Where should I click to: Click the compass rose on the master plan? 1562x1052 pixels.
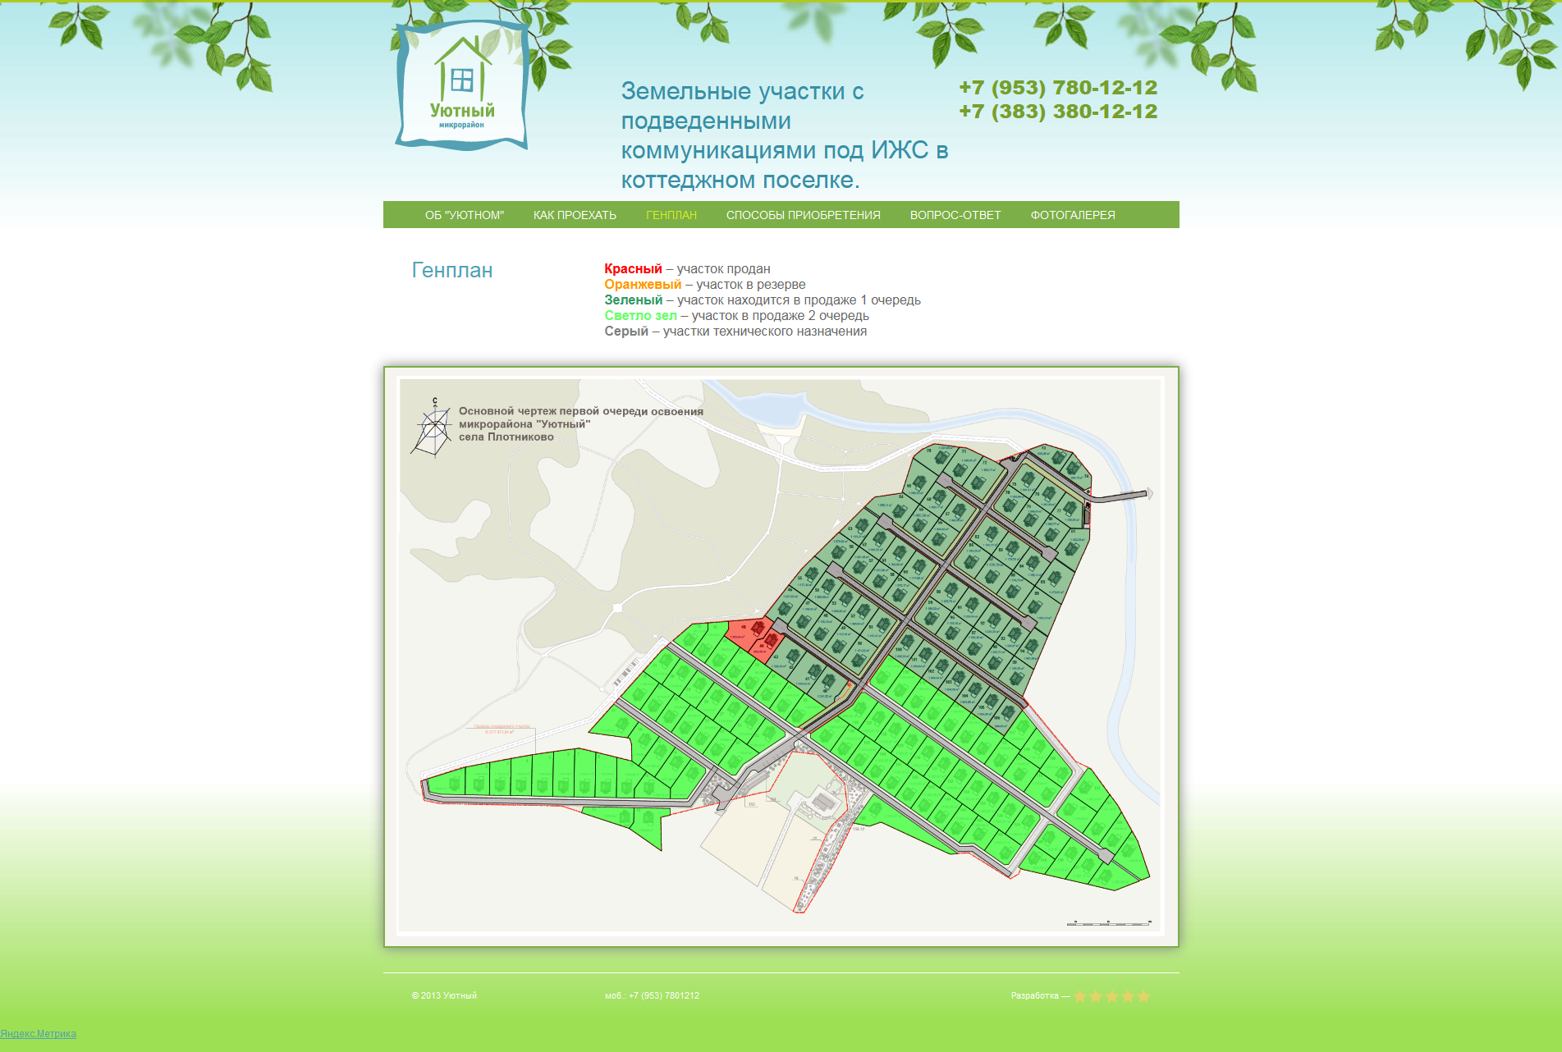coord(433,428)
